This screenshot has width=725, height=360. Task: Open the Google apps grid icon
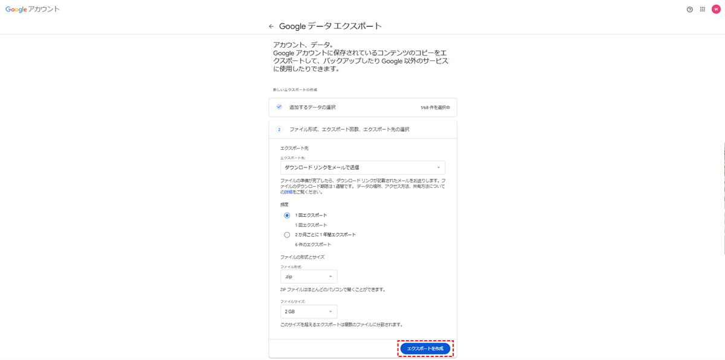coord(703,10)
